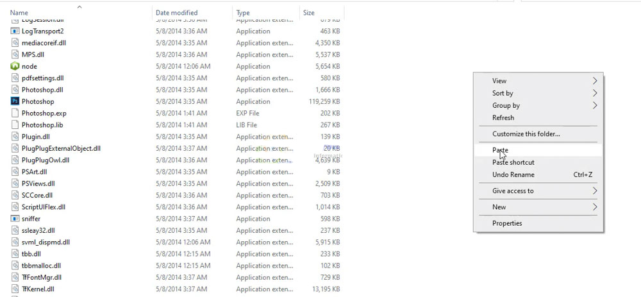Click the 119,259 KB size value
The image size is (641, 297).
pos(324,101)
